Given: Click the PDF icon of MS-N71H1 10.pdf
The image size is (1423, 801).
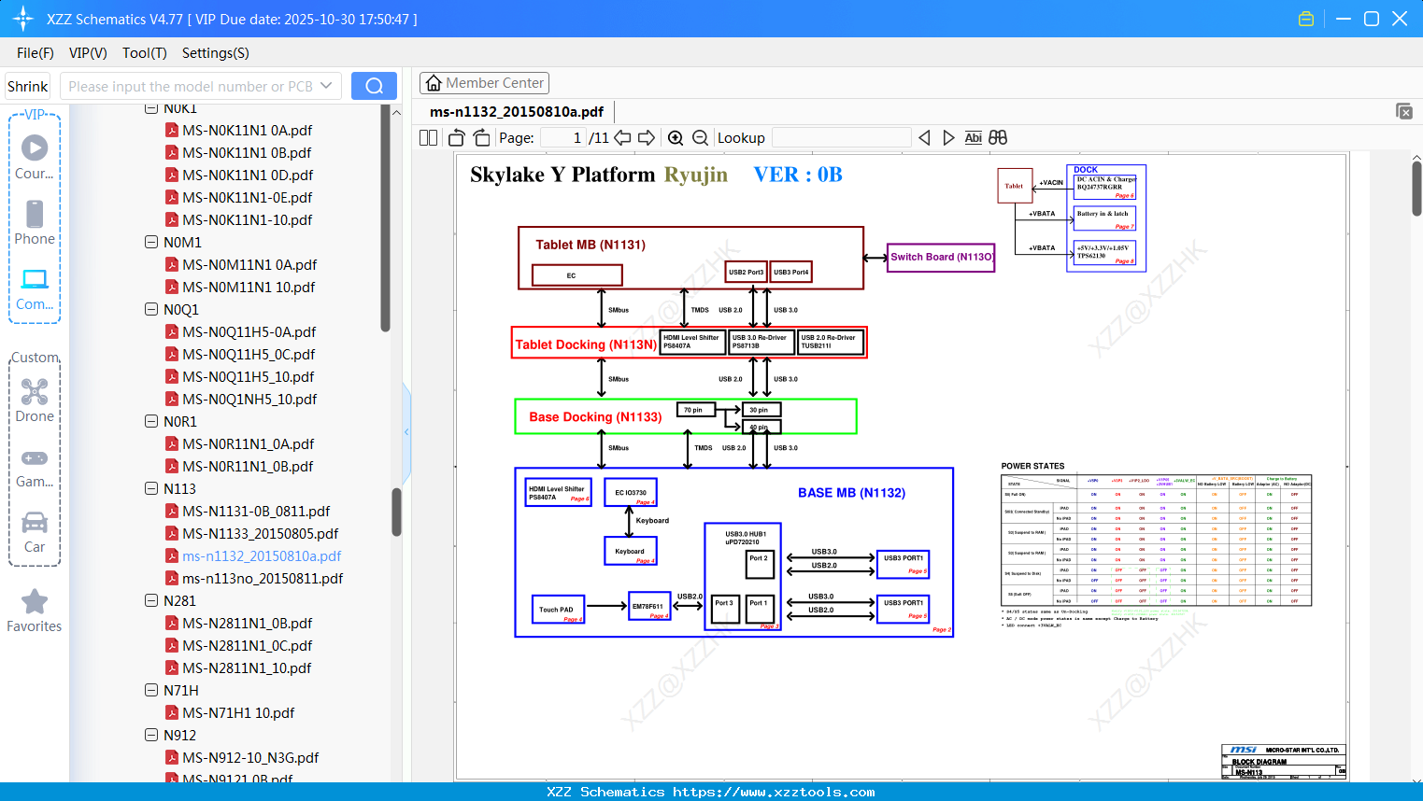Looking at the screenshot, I should point(172,712).
